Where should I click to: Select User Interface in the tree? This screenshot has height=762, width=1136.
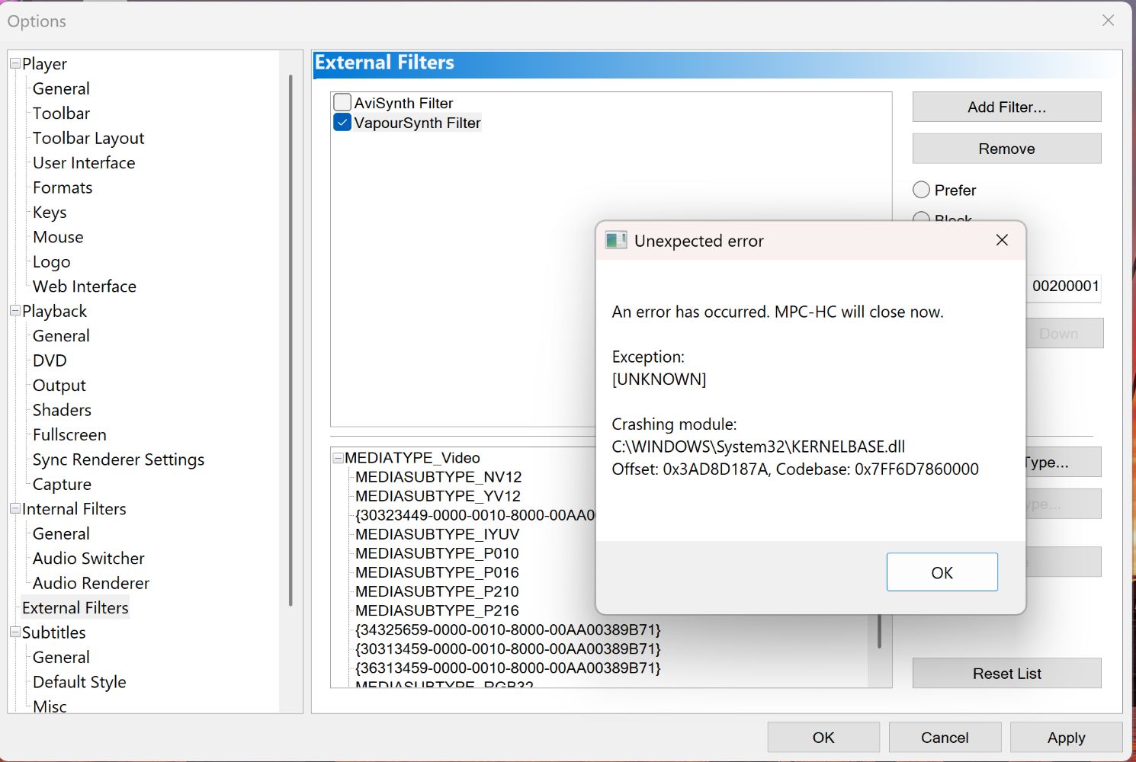pos(84,163)
